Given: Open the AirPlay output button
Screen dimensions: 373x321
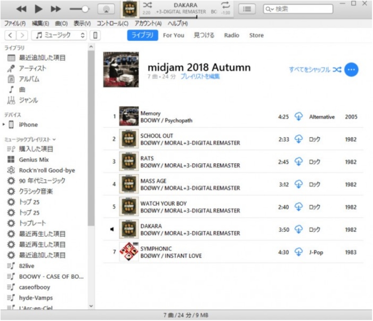Looking at the screenshot, I should [106, 9].
